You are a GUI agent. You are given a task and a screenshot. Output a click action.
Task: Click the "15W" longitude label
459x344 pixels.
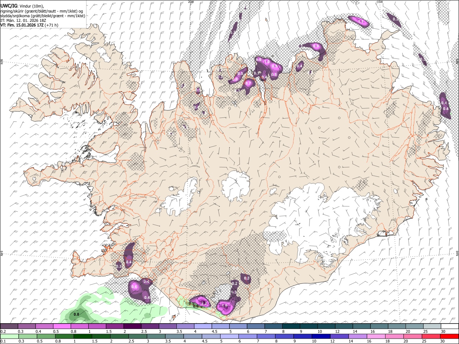(380, 2)
